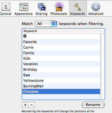Open Advanced preferences gear icon
This screenshot has height=113, width=112.
point(96,7)
